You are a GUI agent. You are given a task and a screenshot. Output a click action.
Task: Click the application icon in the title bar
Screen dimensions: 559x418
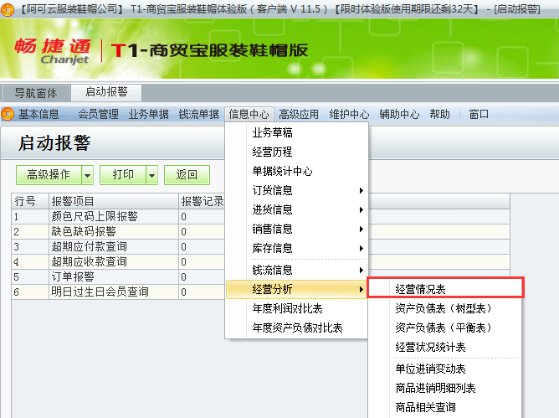pos(8,9)
